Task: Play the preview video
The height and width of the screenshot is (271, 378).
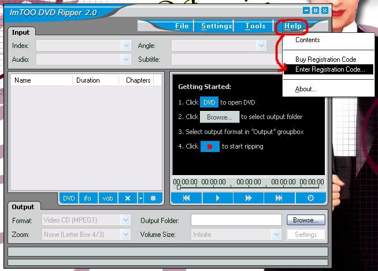Action: pyautogui.click(x=218, y=198)
